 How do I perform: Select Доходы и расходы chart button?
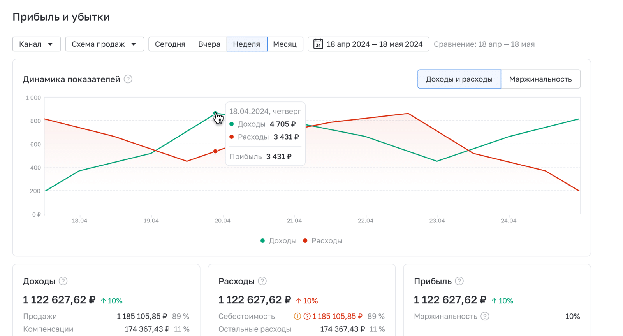(x=459, y=79)
